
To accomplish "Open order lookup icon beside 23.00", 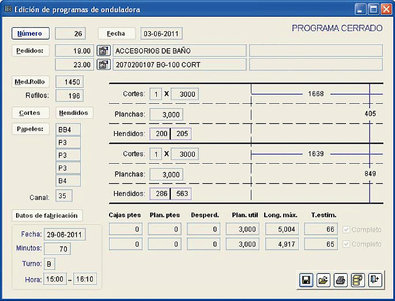I will (x=104, y=65).
